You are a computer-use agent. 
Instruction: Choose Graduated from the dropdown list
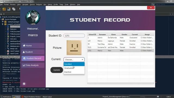click(x=74, y=68)
